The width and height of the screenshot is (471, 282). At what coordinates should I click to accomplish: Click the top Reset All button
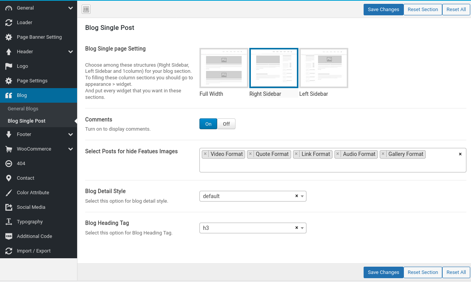456,10
